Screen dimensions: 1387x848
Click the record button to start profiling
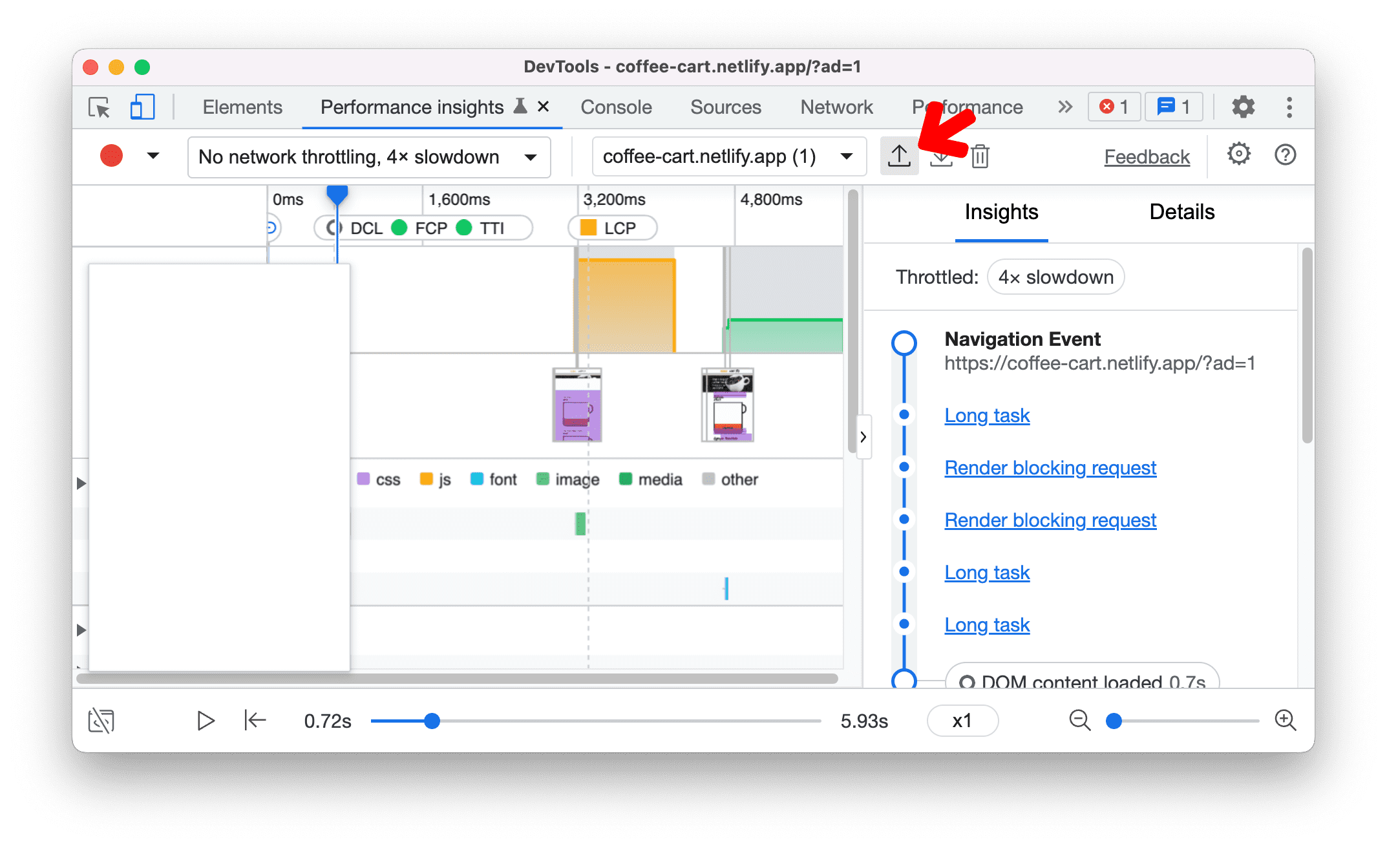point(111,156)
